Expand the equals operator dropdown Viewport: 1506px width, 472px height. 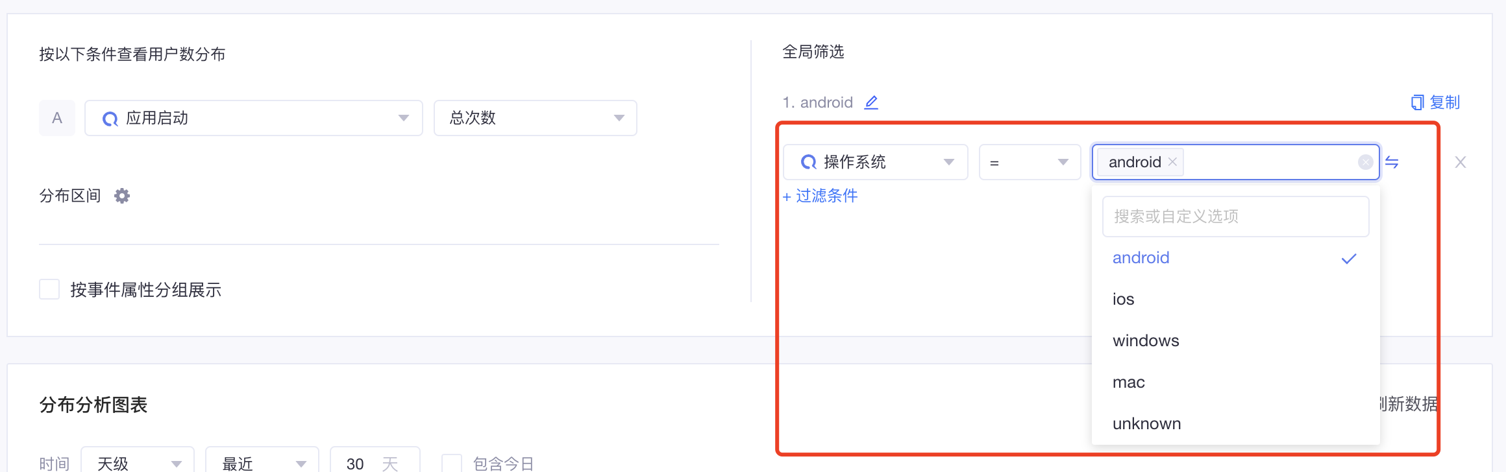coord(1030,162)
